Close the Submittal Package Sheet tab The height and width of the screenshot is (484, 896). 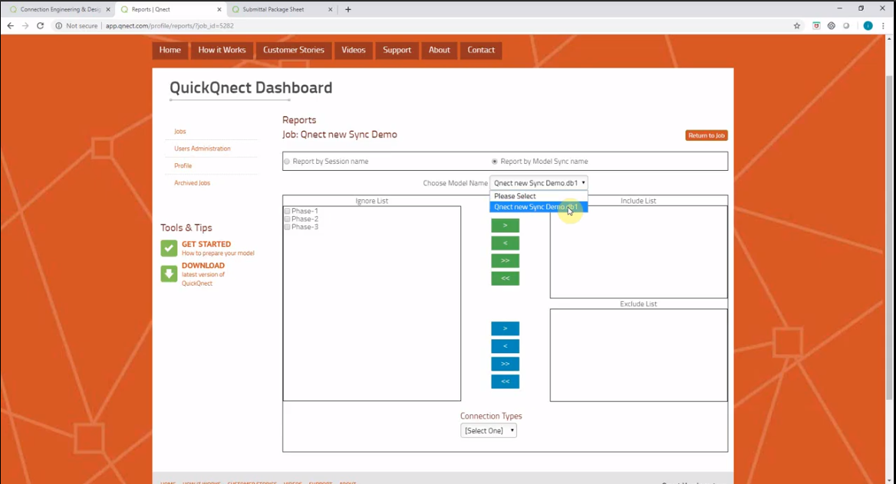click(331, 9)
